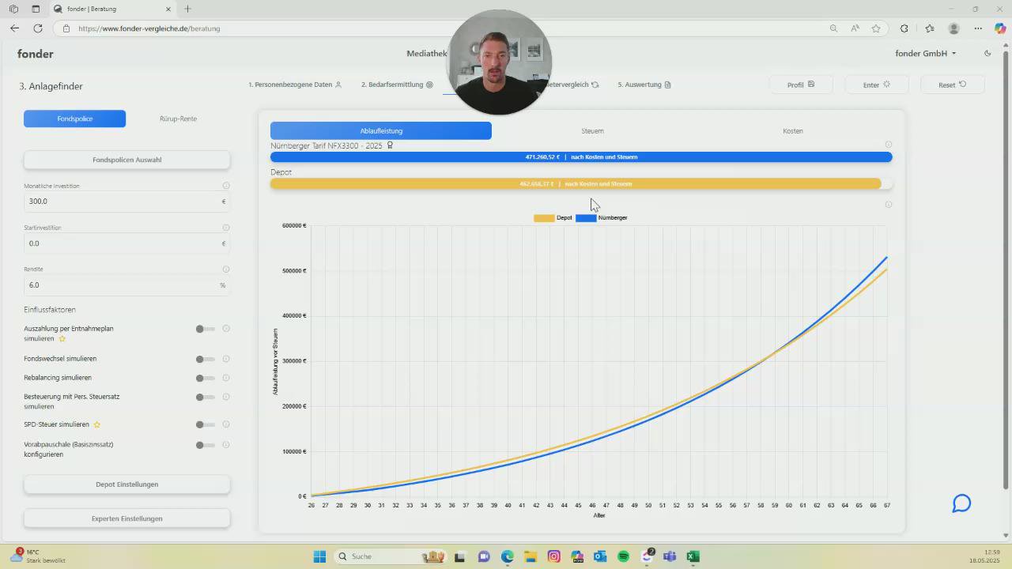Viewport: 1012px width, 569px height.
Task: Open info for Rebalancing simulieren
Action: click(226, 378)
